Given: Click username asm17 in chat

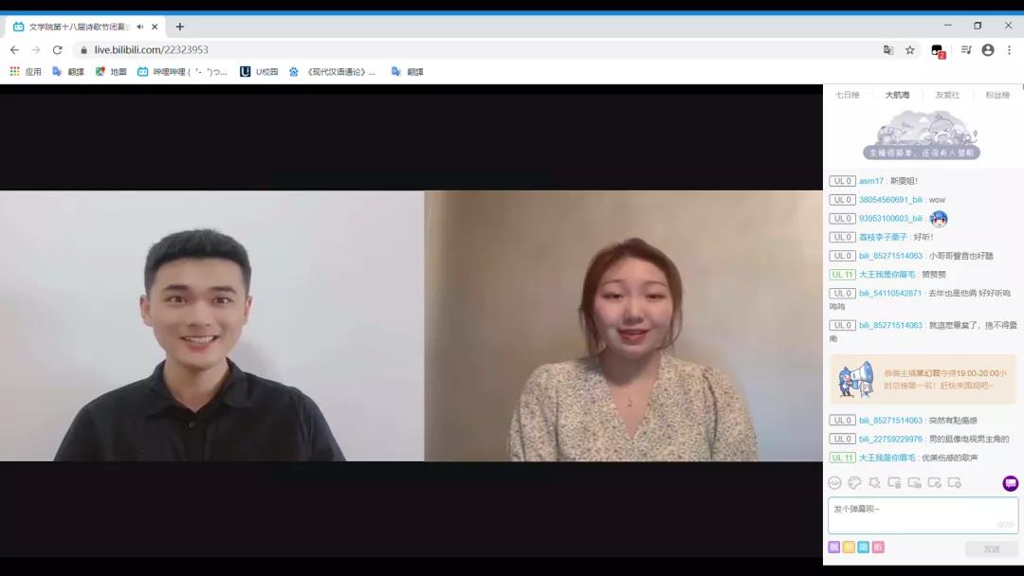Looking at the screenshot, I should click(x=871, y=181).
